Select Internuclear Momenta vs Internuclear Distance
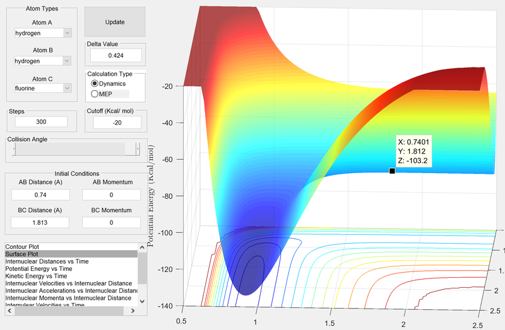The image size is (505, 330). 71,298
